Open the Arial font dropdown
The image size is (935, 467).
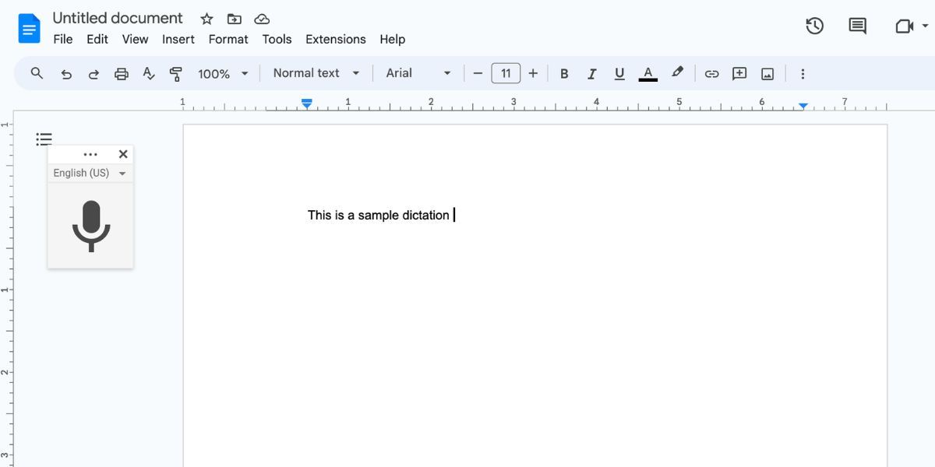click(x=418, y=73)
